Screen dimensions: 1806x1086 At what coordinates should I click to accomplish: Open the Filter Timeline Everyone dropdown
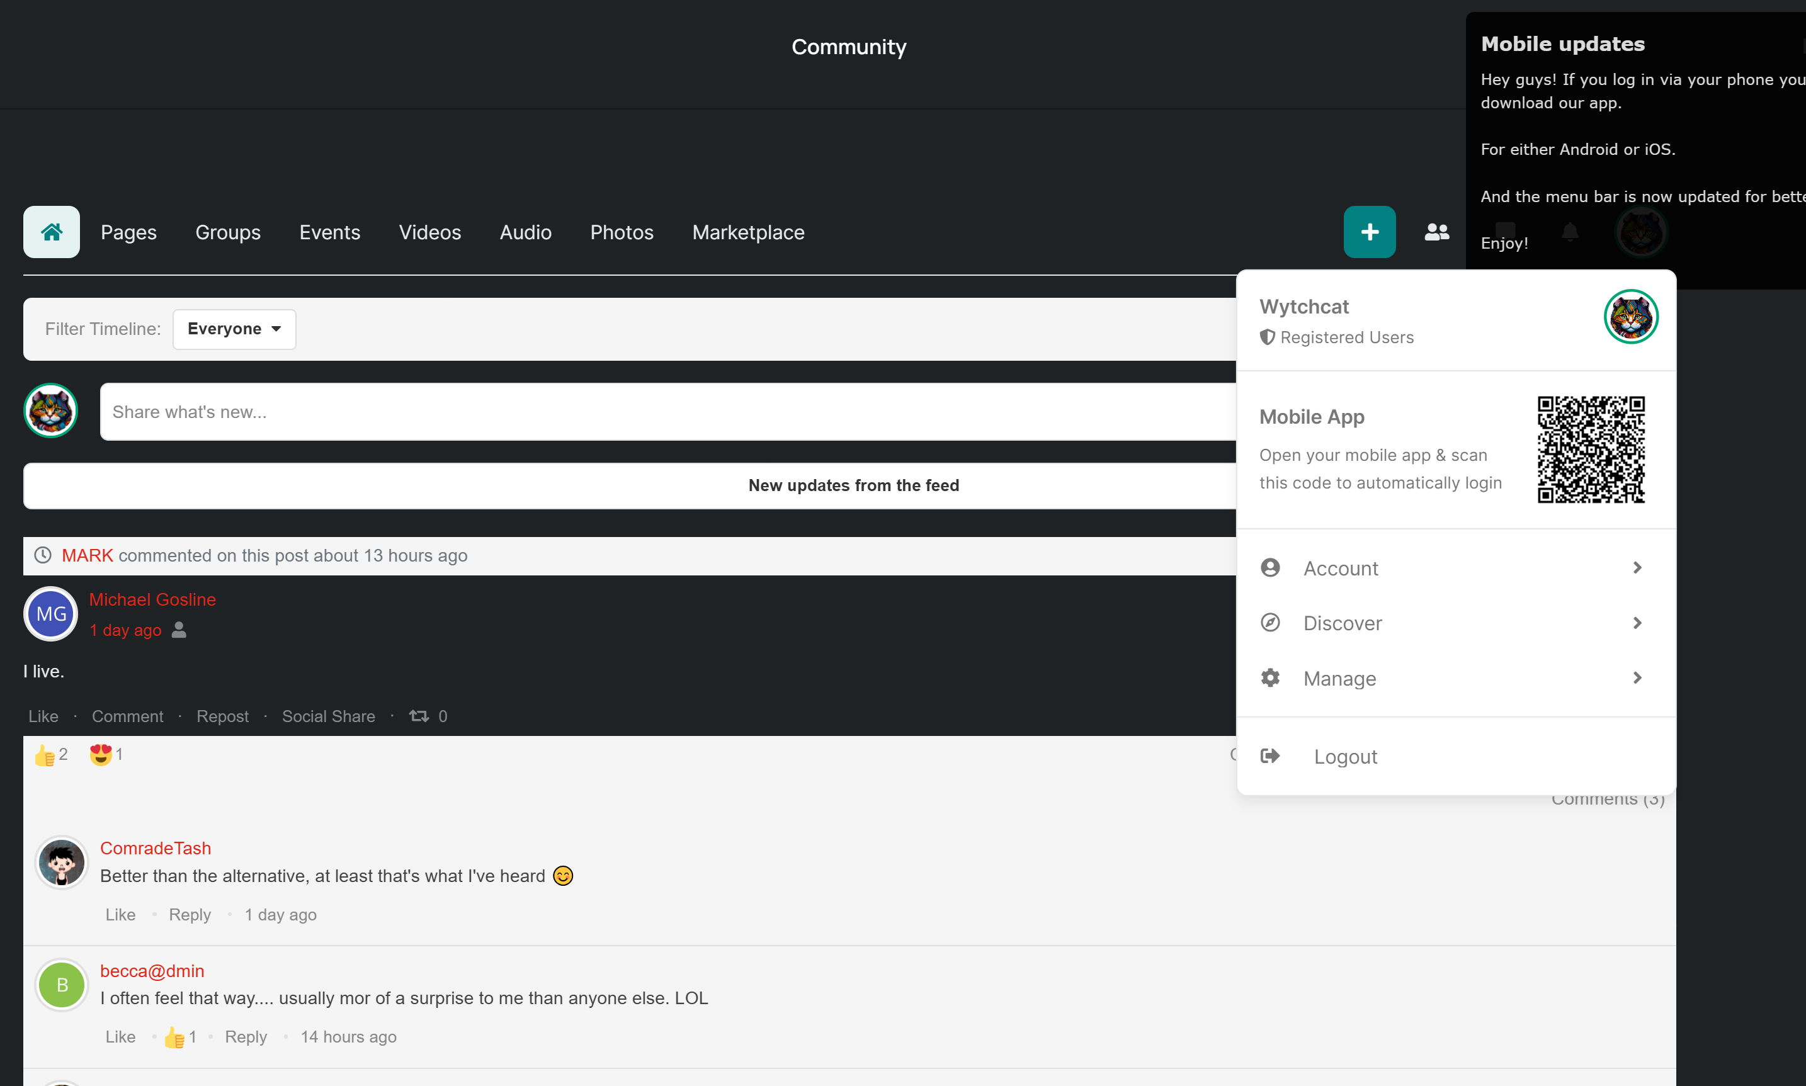point(234,329)
